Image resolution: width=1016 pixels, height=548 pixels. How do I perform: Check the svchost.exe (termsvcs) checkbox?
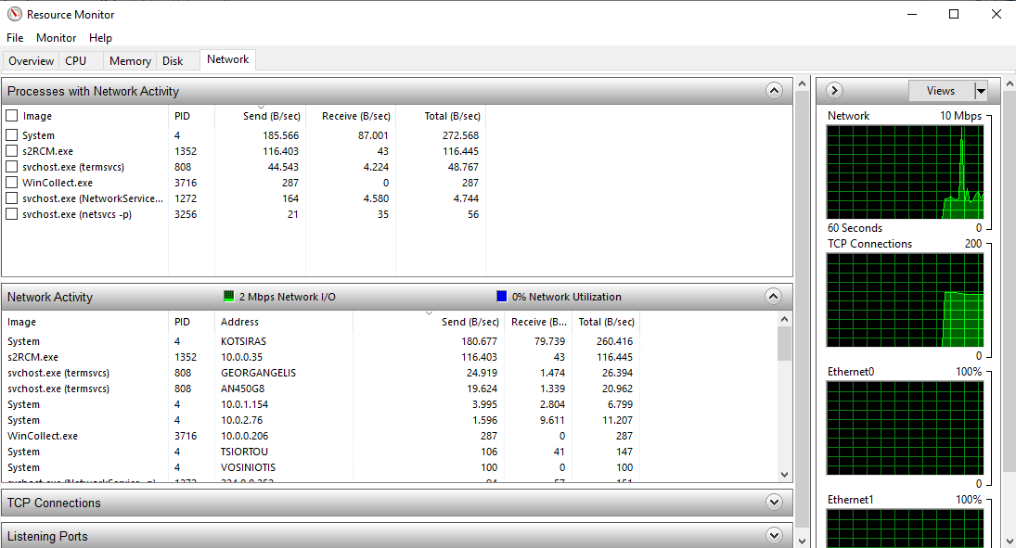click(x=12, y=167)
